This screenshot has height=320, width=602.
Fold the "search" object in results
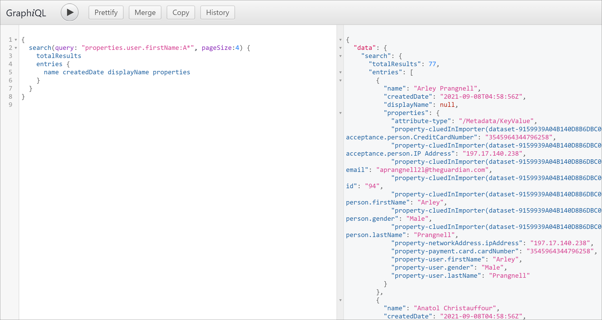(x=340, y=56)
